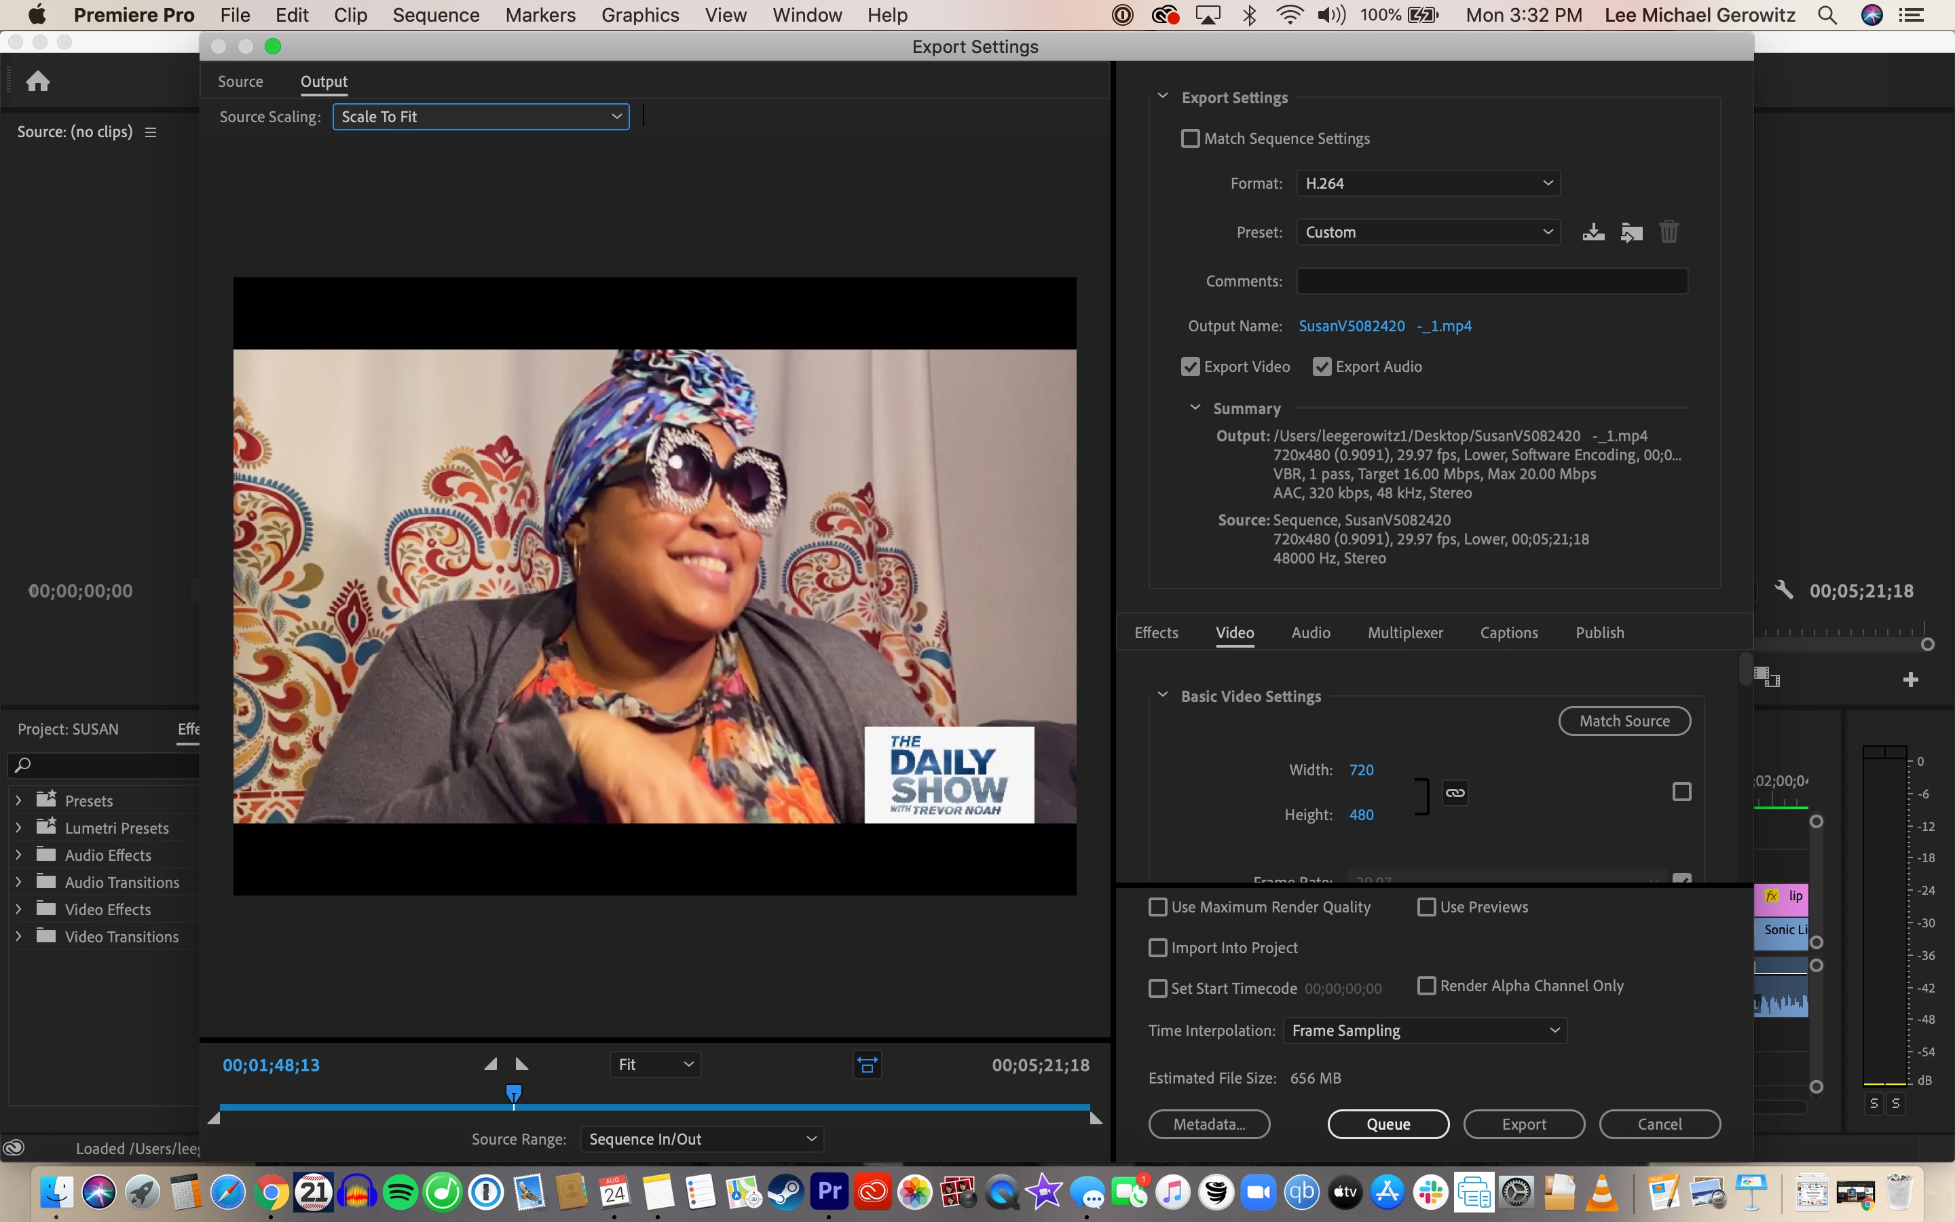The width and height of the screenshot is (1955, 1222).
Task: Open Premiere Pro in the Dock
Action: 829,1191
